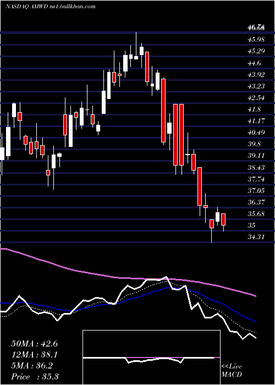Click the 50MA : 42.6 readout
The image size is (275, 385).
point(34,344)
